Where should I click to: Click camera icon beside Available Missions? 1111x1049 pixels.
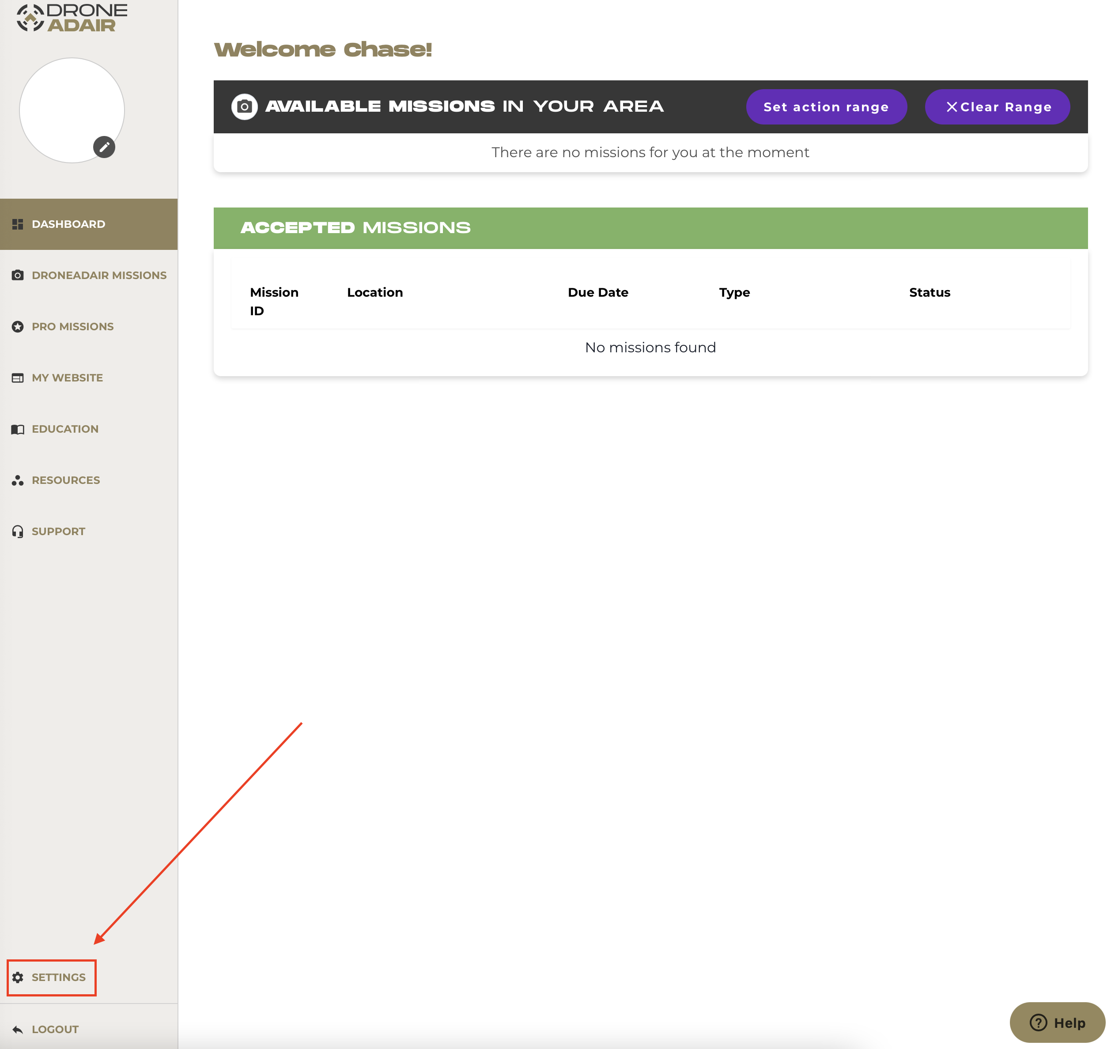click(244, 107)
